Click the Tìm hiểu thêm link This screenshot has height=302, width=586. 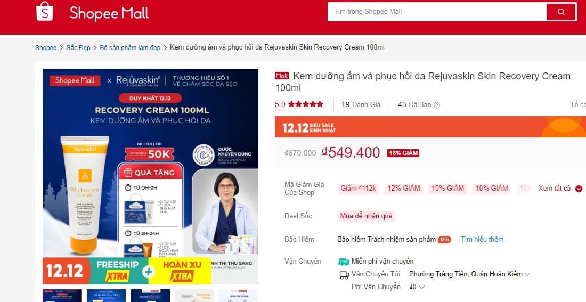[482, 239]
